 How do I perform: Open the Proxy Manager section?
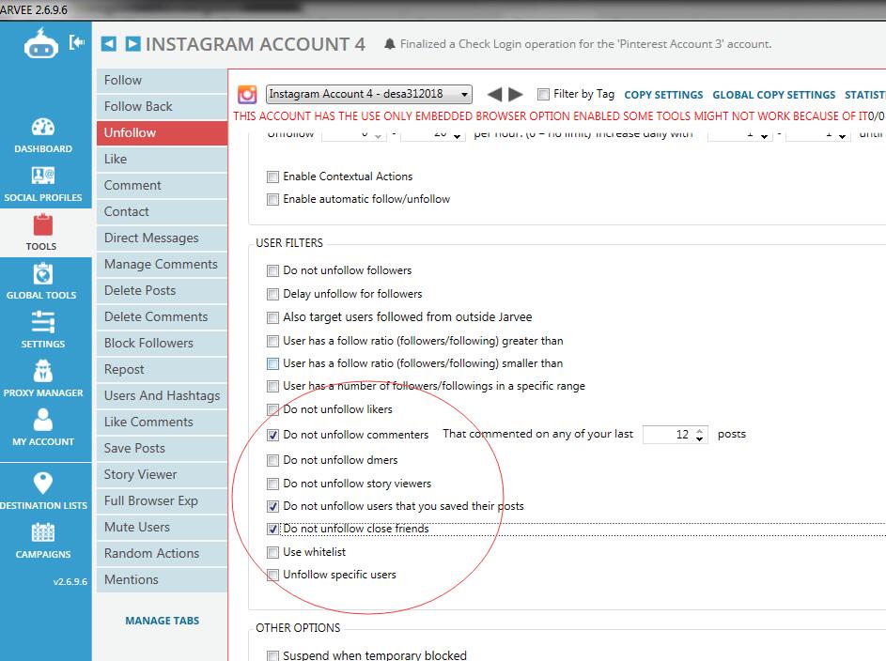tap(43, 378)
